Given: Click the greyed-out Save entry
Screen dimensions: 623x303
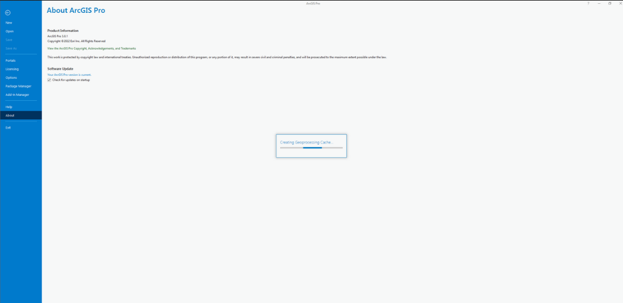Looking at the screenshot, I should [9, 40].
